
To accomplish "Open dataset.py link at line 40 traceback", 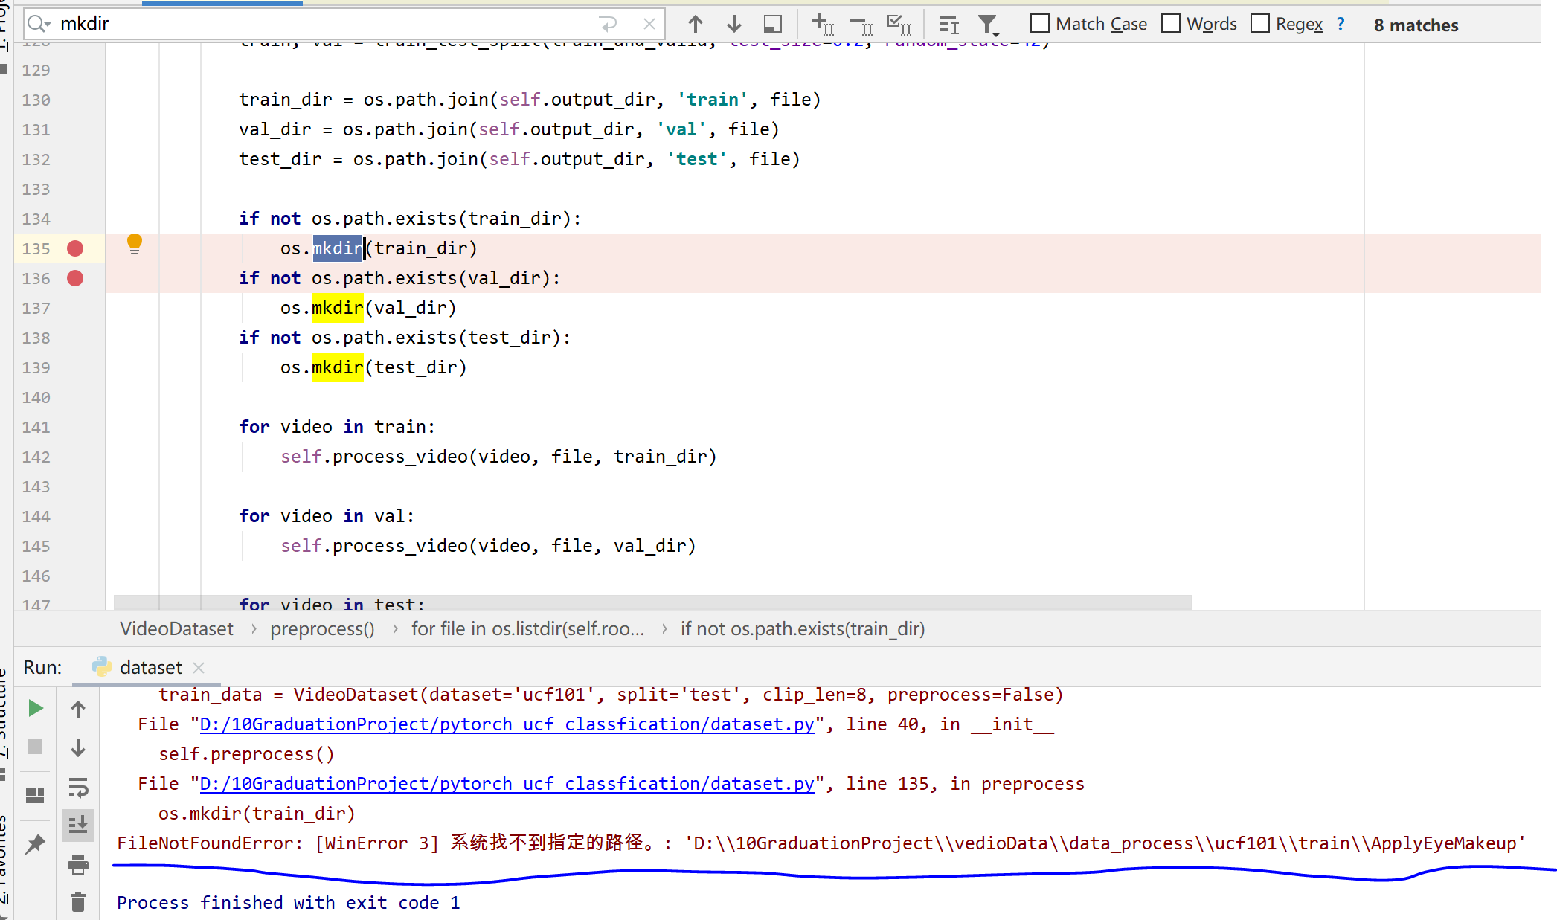I will 507,724.
